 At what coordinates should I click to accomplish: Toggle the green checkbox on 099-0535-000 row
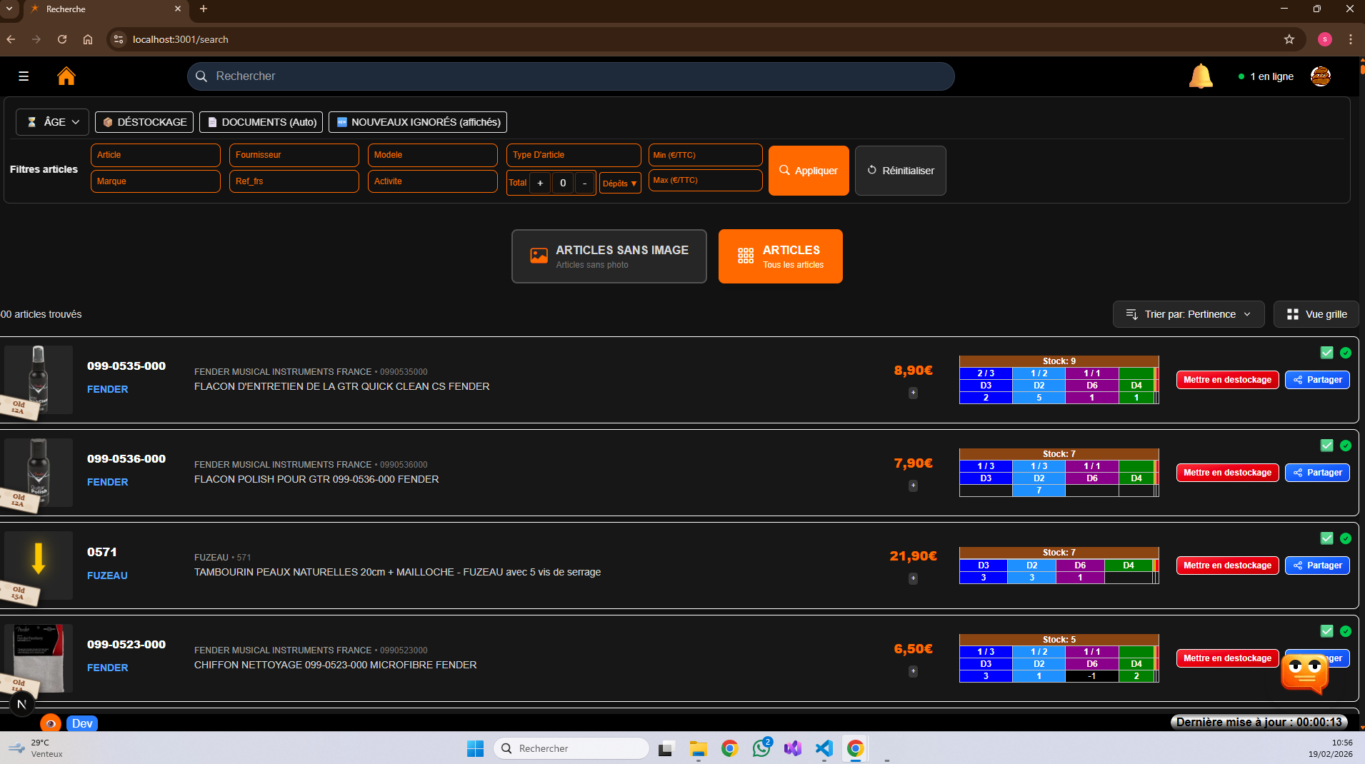(x=1326, y=353)
